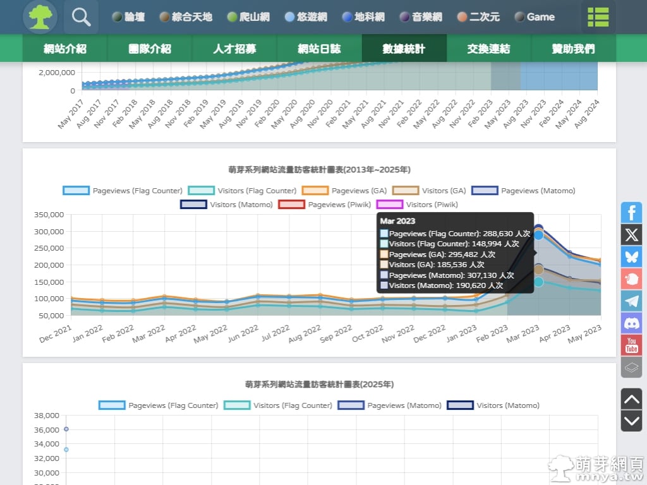Open the YouTube channel icon
Viewport: 647px width, 485px height.
point(631,345)
